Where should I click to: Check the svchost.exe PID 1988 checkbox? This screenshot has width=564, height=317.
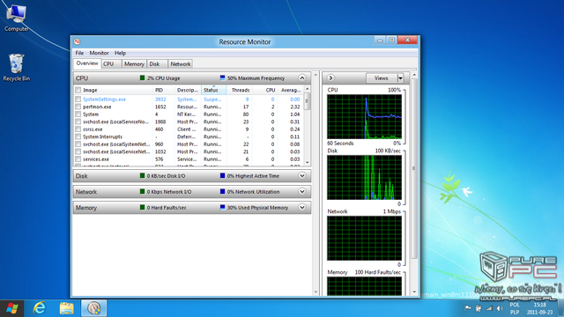pyautogui.click(x=78, y=122)
